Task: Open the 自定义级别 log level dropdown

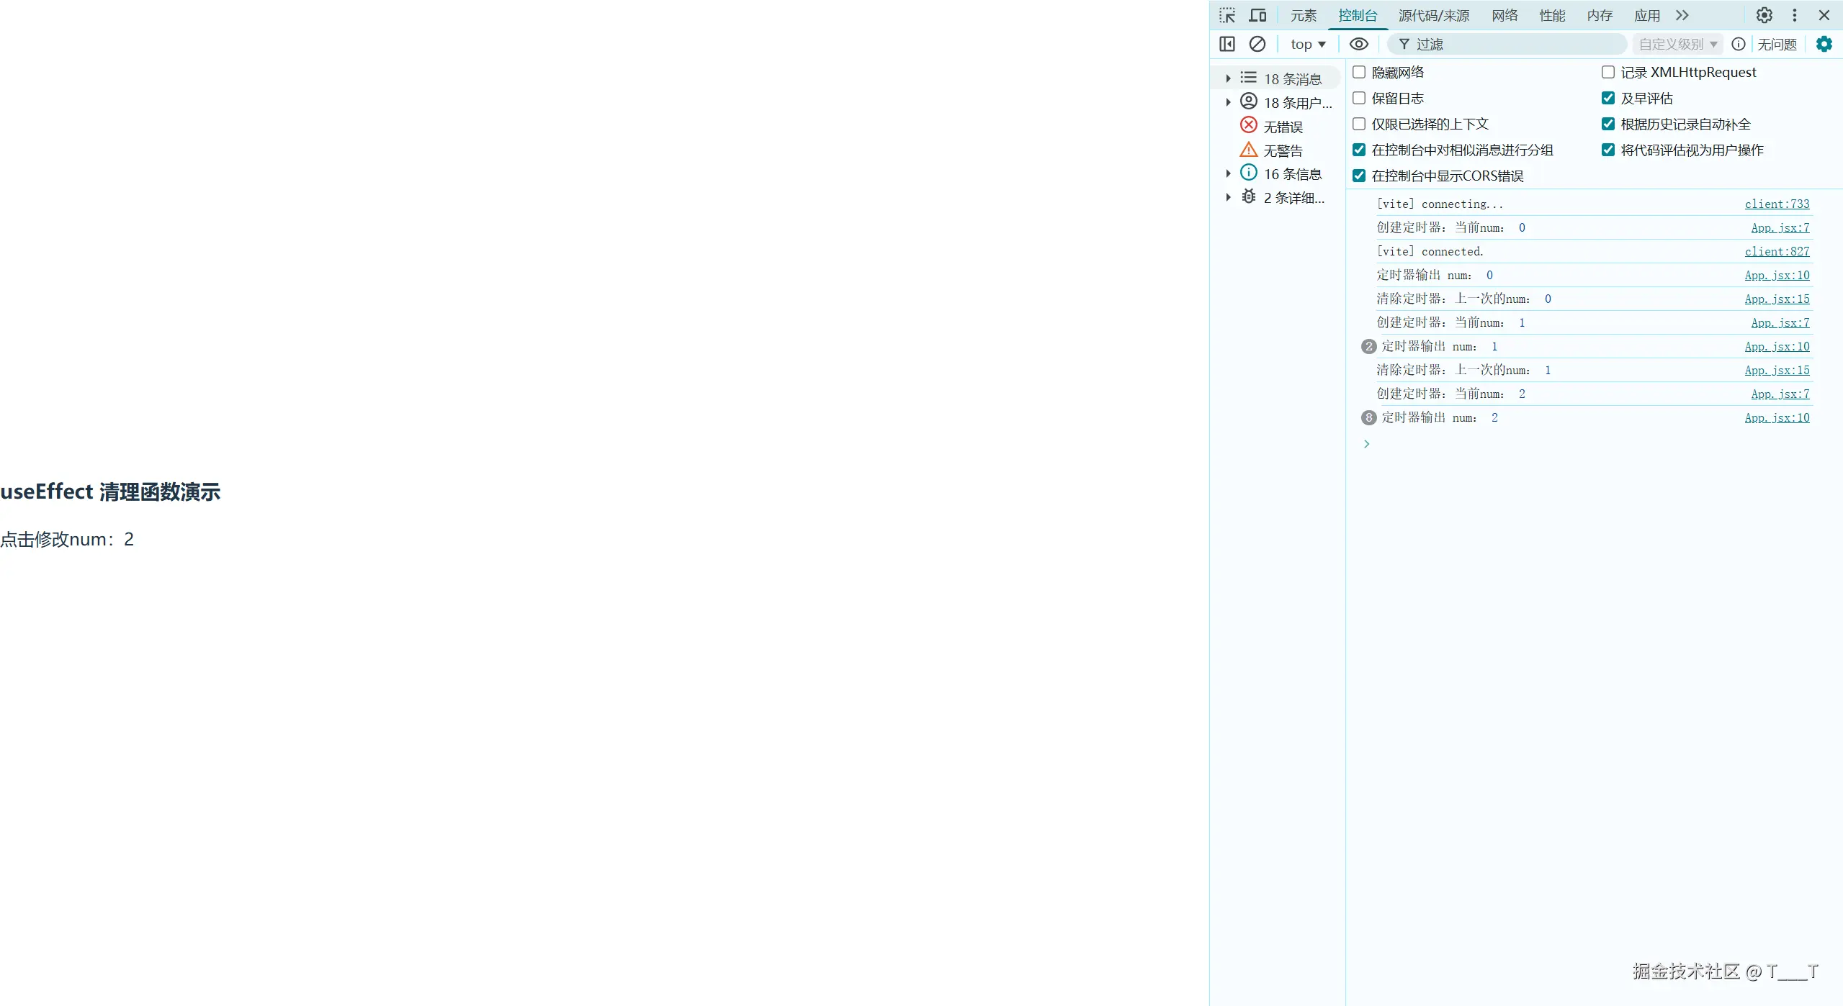Action: [1677, 44]
